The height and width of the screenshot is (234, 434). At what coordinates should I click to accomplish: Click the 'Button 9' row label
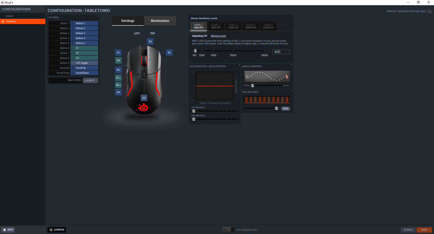pyautogui.click(x=65, y=63)
